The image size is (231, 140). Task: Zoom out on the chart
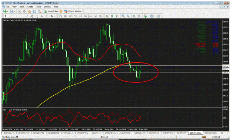click(128, 16)
